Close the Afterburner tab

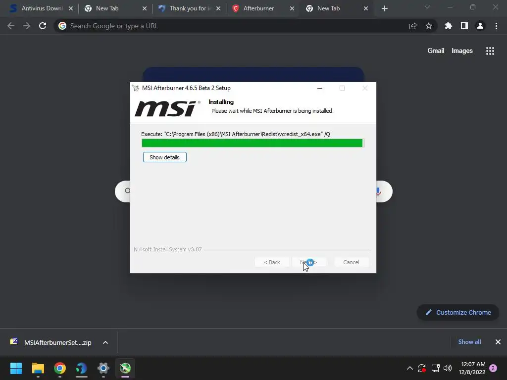click(292, 8)
